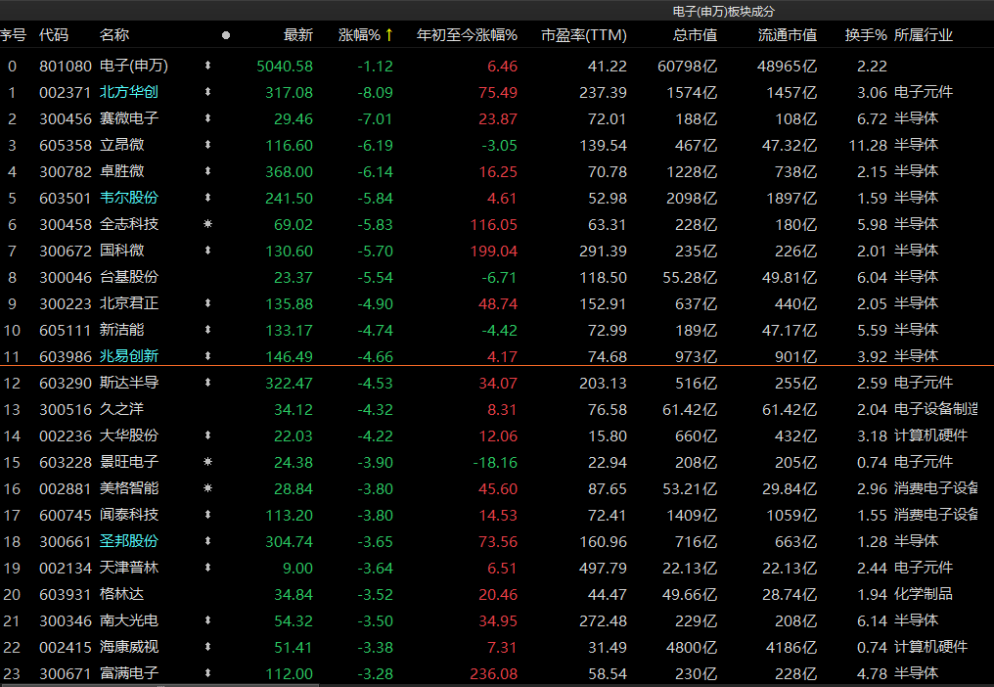Image resolution: width=994 pixels, height=687 pixels.
Task: Toggle the yellow sort arrow next to 涨幅%
Action: [x=388, y=35]
